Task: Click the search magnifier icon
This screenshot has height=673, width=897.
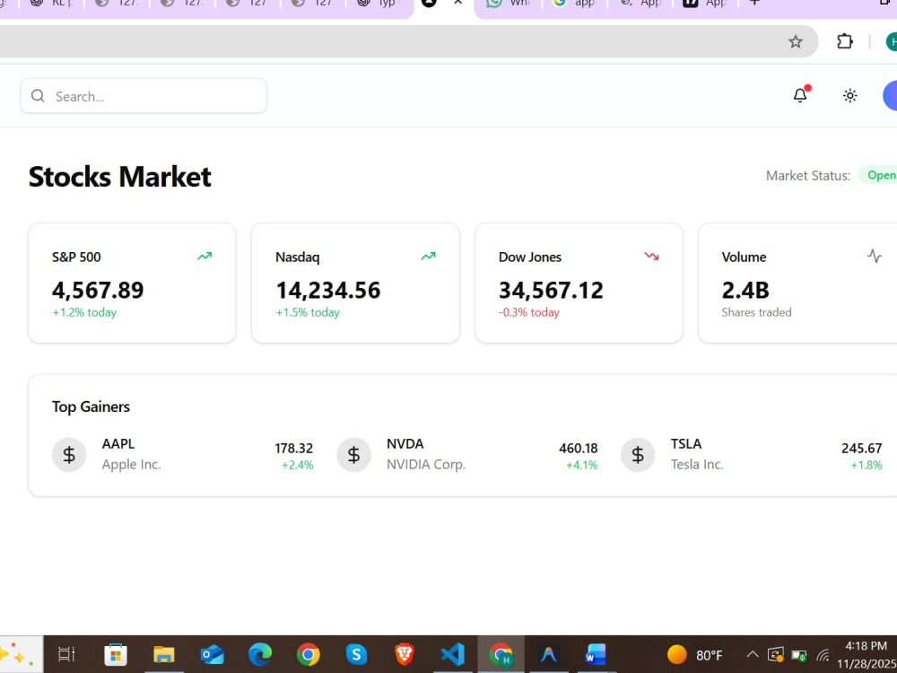Action: [38, 96]
